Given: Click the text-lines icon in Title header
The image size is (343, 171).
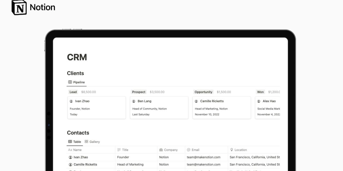Looking at the screenshot, I should [119, 150].
